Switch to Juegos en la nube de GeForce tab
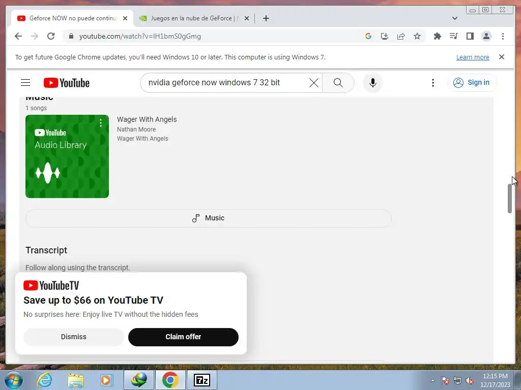521x390 pixels. click(194, 18)
